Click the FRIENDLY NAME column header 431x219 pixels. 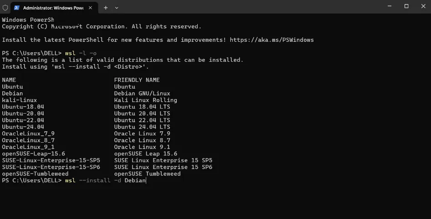(x=137, y=80)
